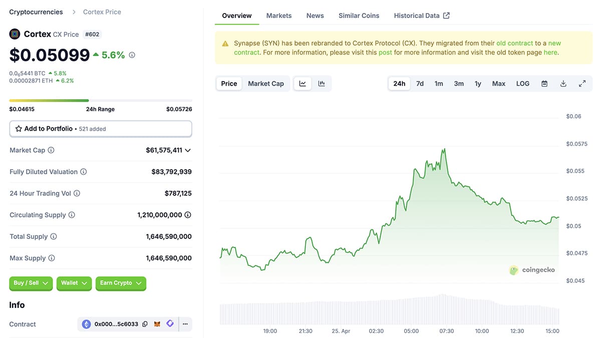Expand the Market Cap details chevron

click(x=187, y=150)
